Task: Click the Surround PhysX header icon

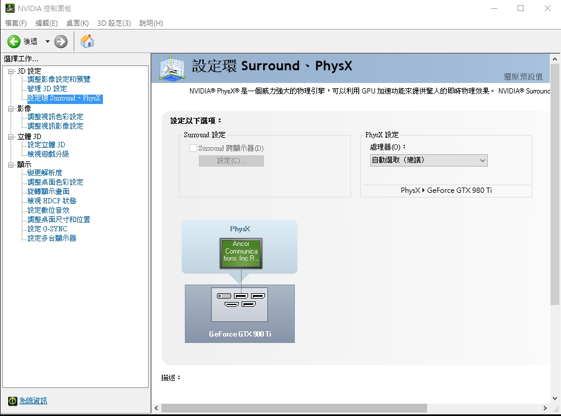Action: (172, 68)
